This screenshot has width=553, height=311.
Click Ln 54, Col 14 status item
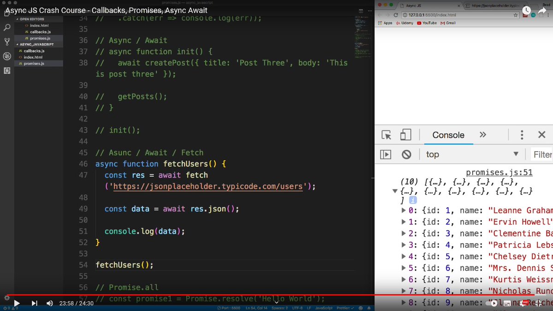click(257, 308)
